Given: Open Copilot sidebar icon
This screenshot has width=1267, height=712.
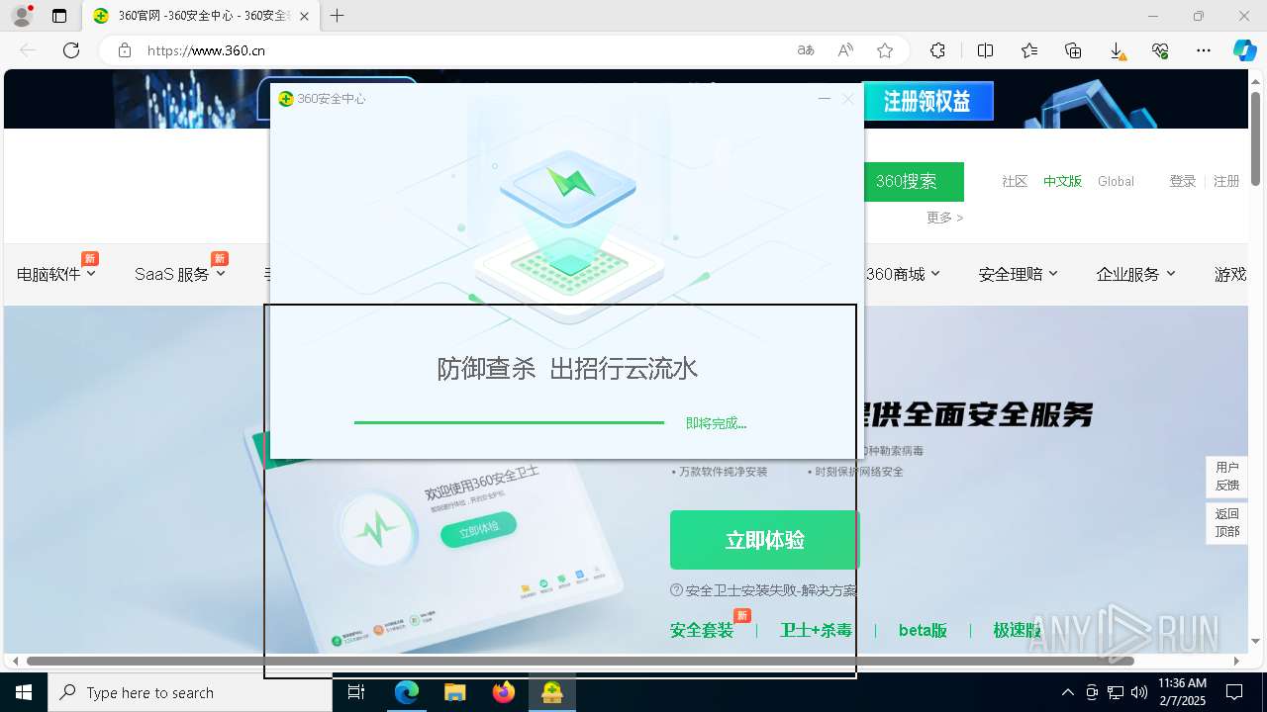Looking at the screenshot, I should pos(1244,50).
